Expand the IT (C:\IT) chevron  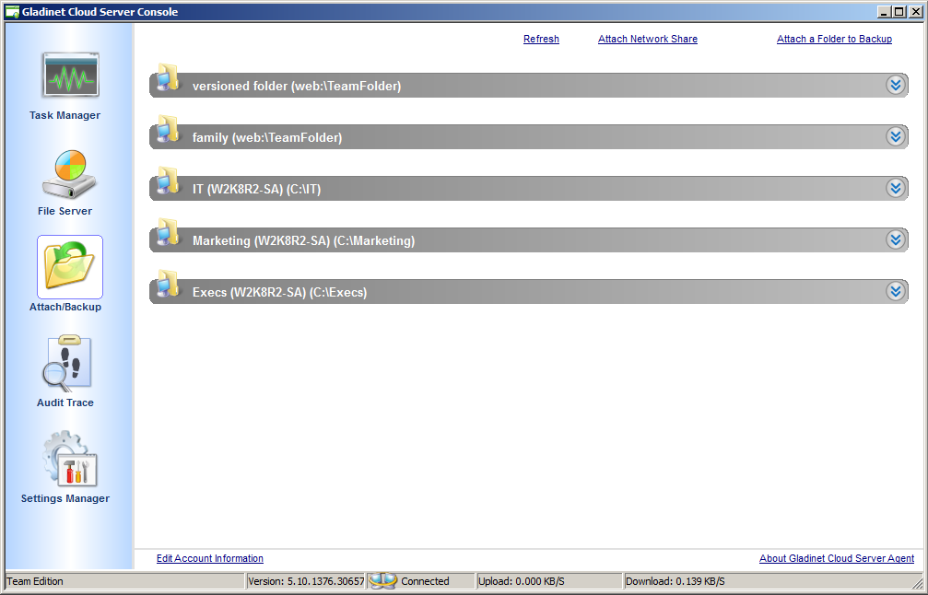click(x=896, y=188)
